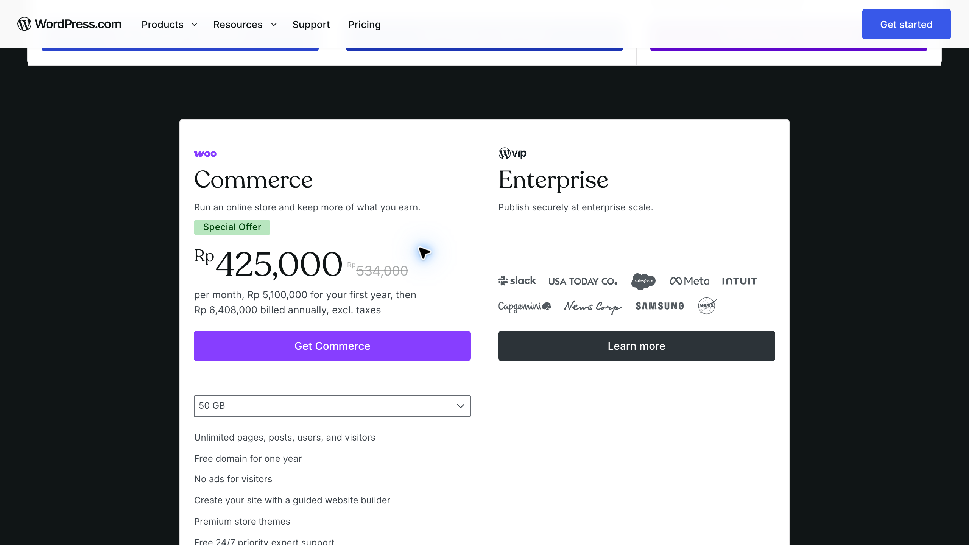
Task: Click the Special Offer badge
Action: tap(232, 227)
